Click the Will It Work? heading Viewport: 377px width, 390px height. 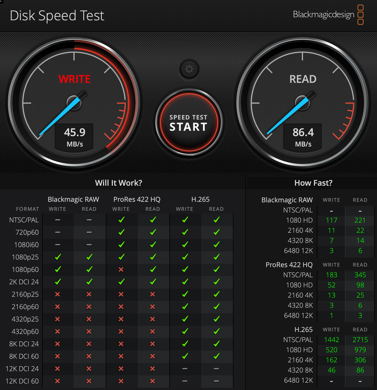[118, 183]
